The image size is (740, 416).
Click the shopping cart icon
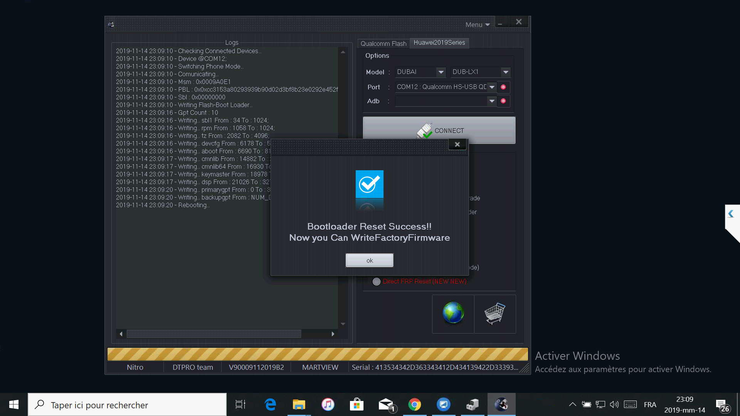tap(495, 314)
